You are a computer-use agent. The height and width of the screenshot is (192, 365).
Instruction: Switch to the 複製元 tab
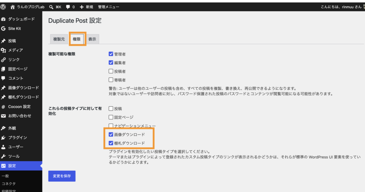59,39
